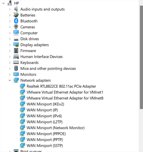Screen dimensions: 143x152
Task: Click the Bluetooth category icon
Action: tap(16, 21)
